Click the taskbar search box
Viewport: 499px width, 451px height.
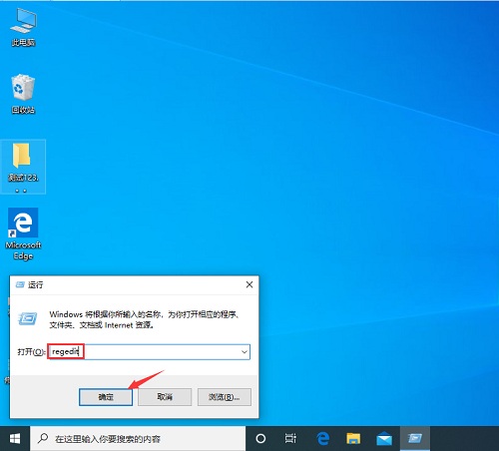click(138, 439)
